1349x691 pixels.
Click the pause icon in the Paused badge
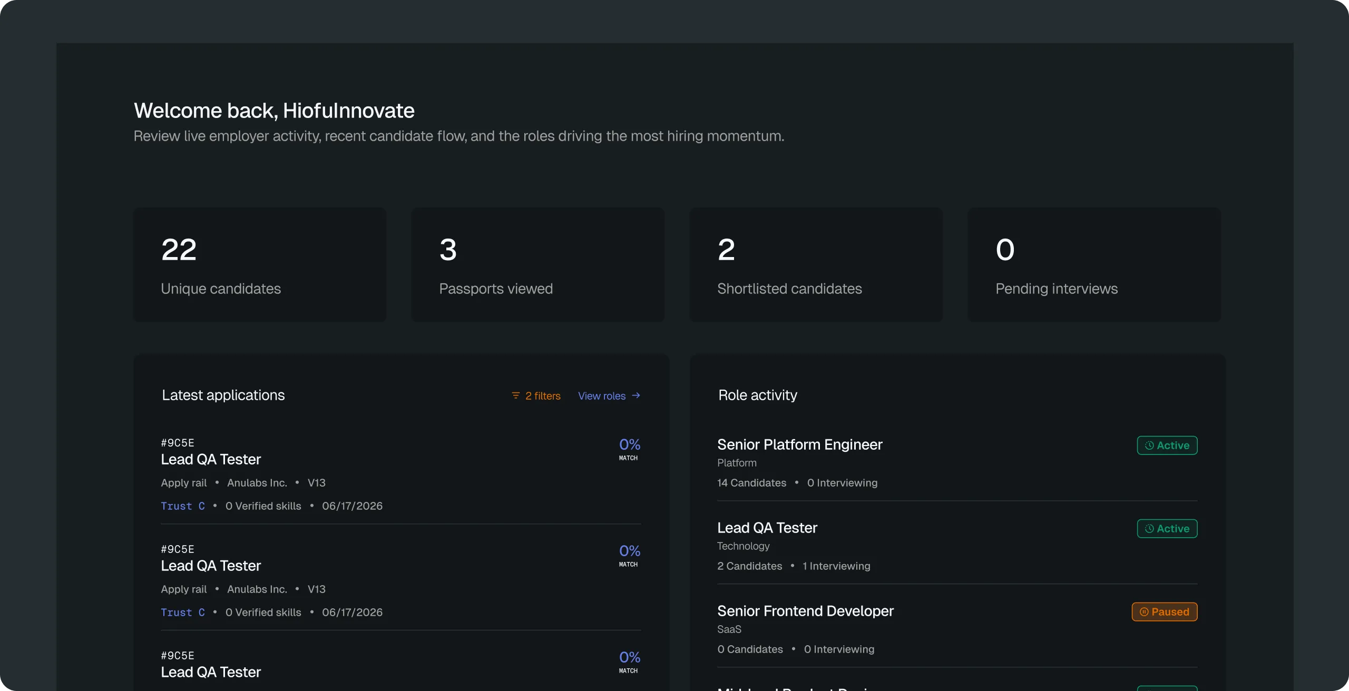[x=1144, y=612]
